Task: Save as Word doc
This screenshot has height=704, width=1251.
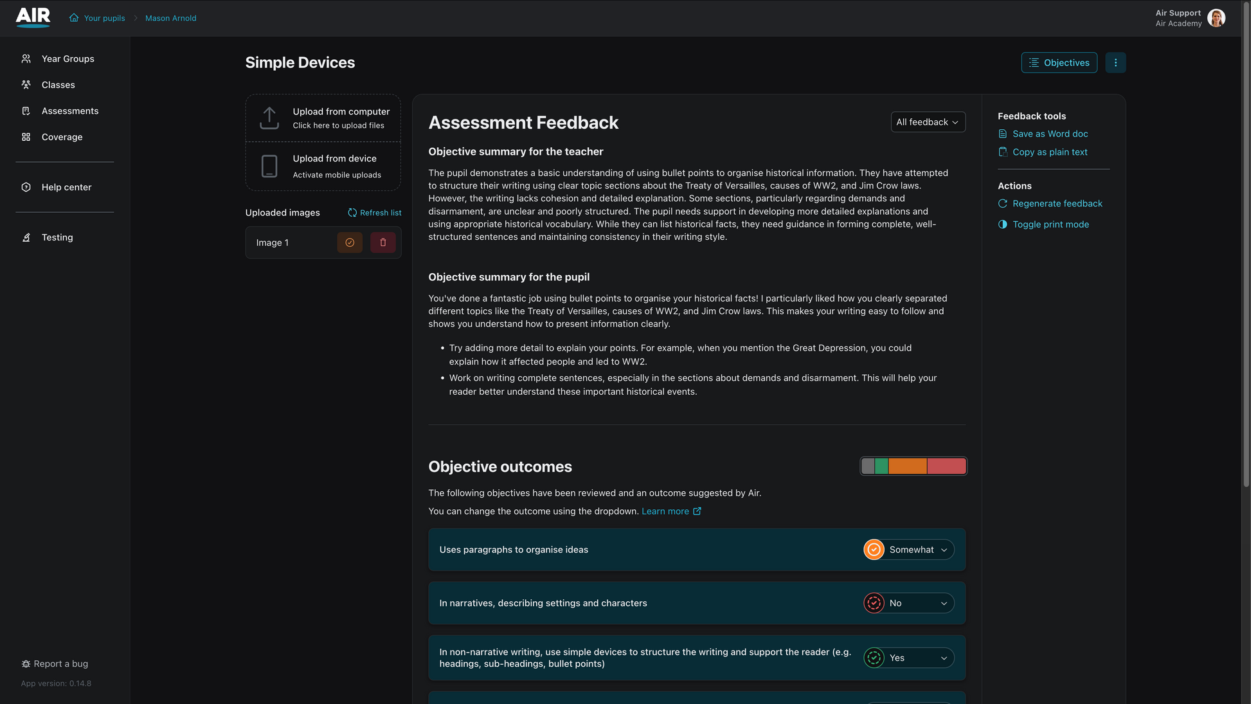Action: 1043,134
